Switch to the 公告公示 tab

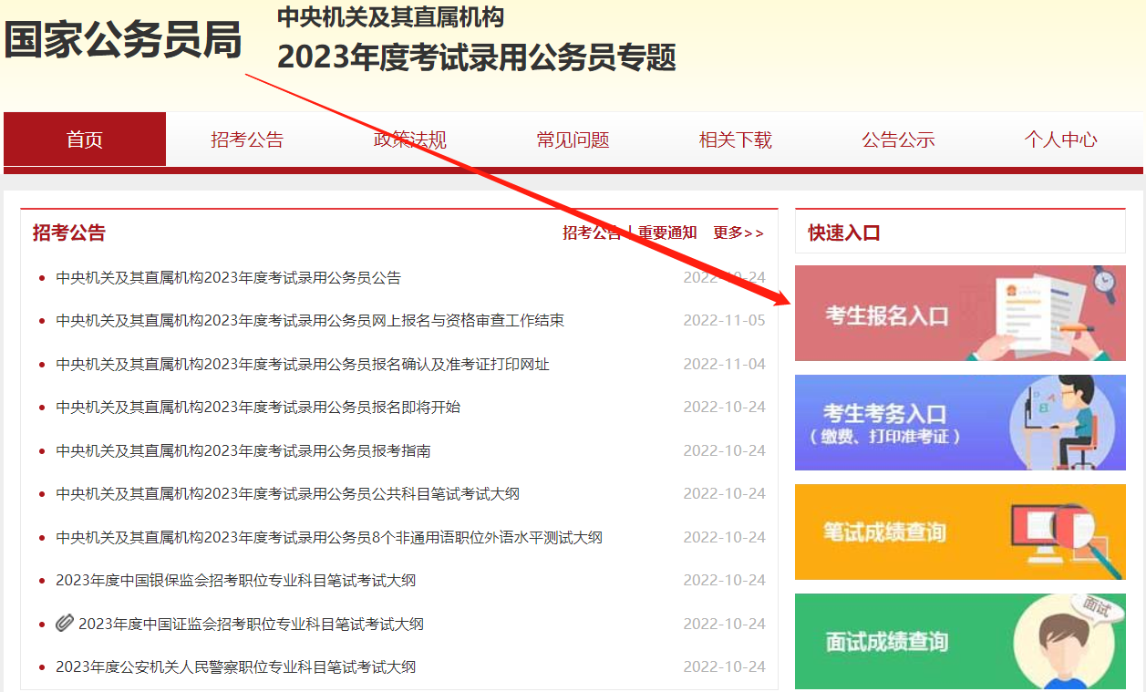tap(898, 139)
